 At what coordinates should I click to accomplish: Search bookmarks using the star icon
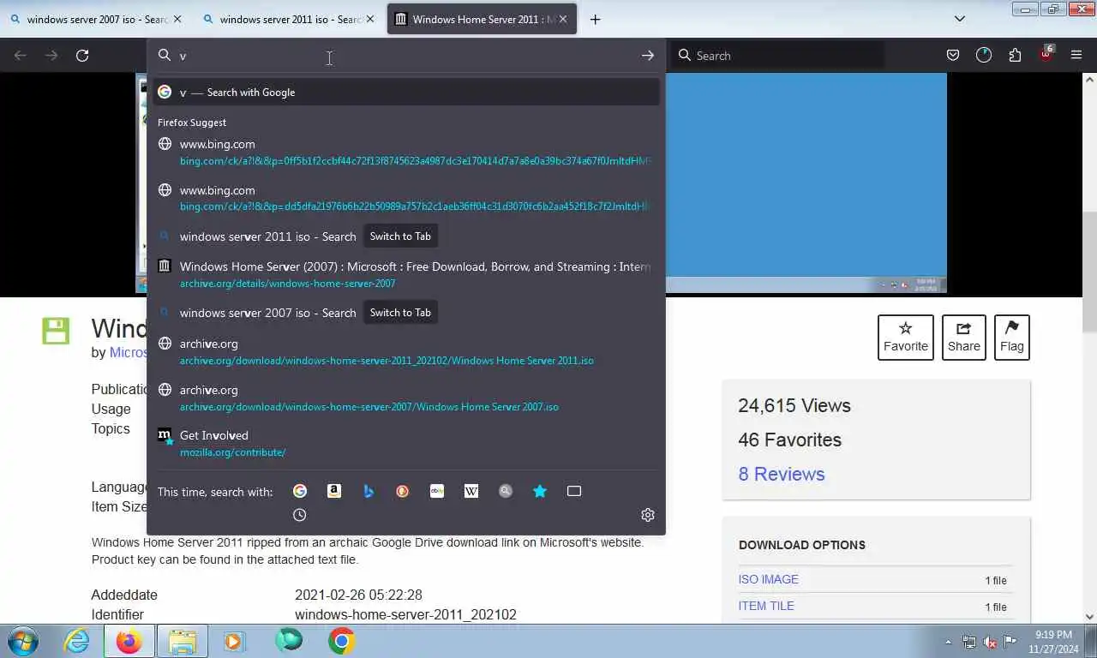point(540,491)
